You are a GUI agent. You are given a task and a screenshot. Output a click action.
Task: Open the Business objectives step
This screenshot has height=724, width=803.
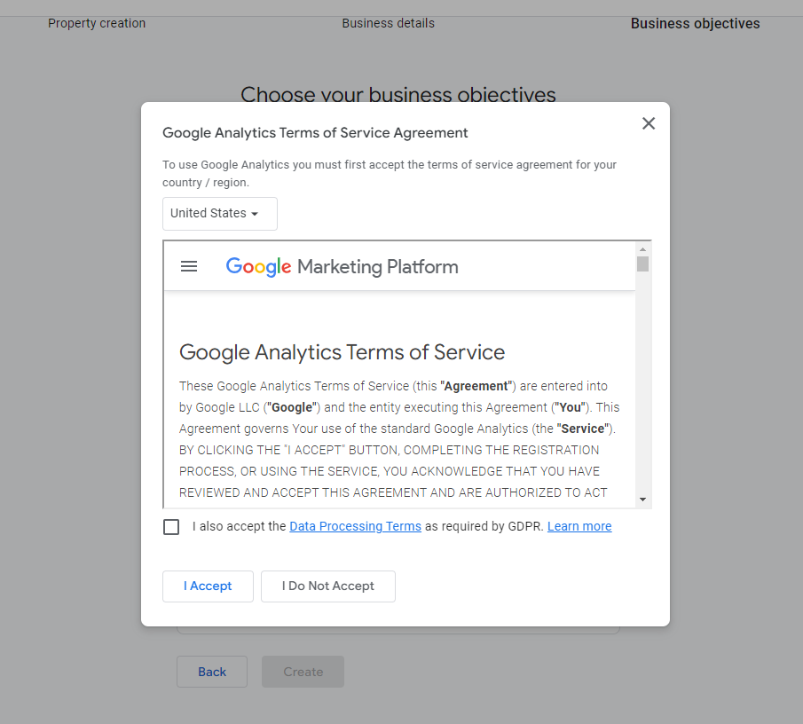[695, 23]
